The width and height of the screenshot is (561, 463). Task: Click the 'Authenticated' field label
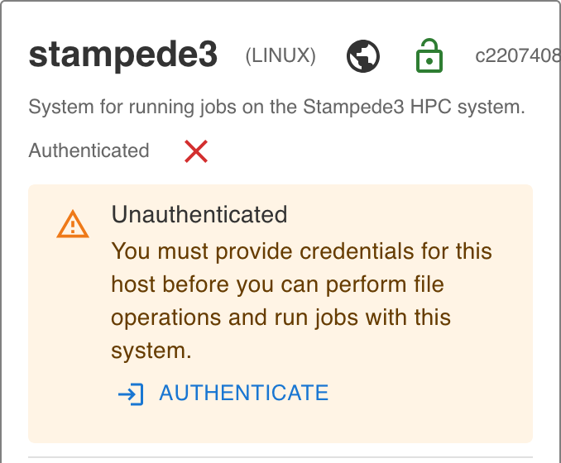coord(89,150)
